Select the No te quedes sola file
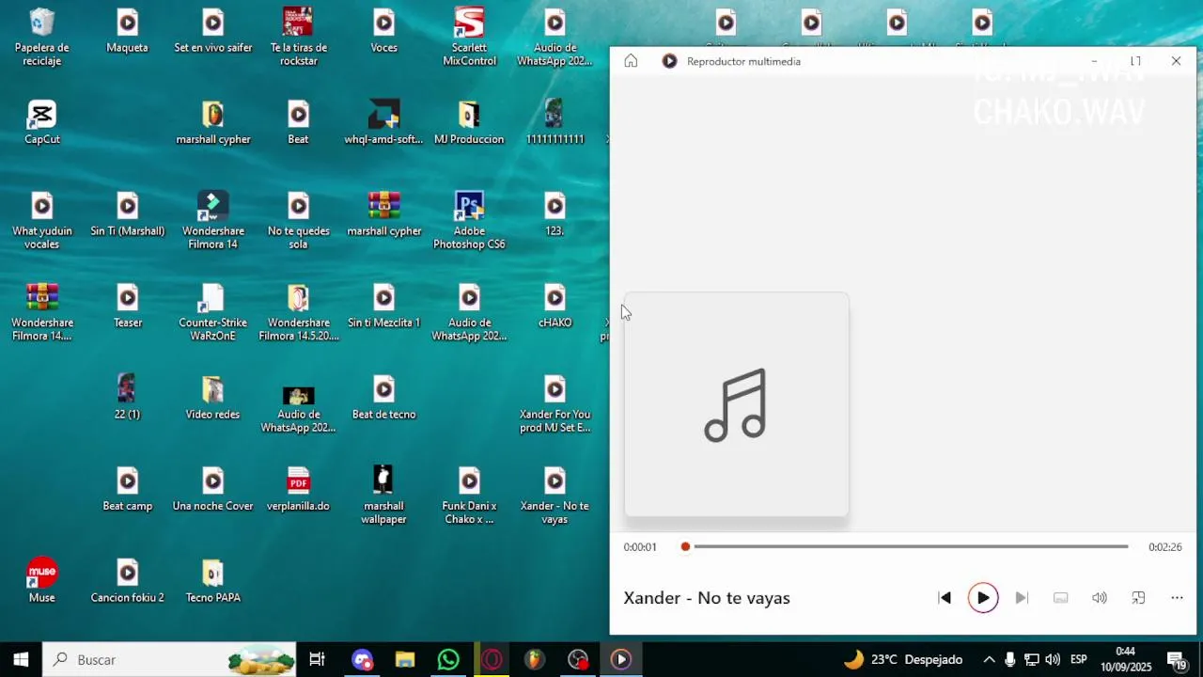Image resolution: width=1203 pixels, height=677 pixels. (298, 221)
